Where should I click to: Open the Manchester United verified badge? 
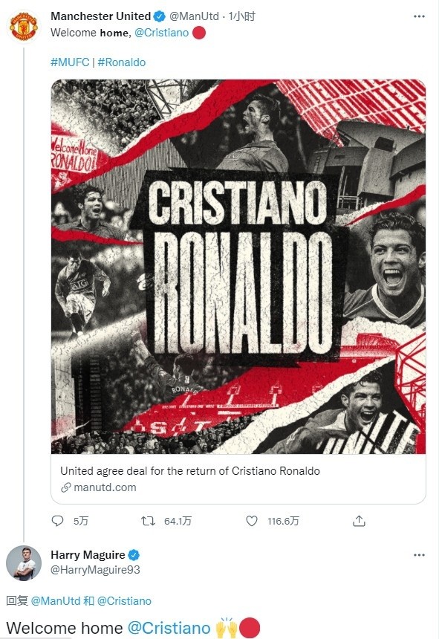pyautogui.click(x=159, y=16)
